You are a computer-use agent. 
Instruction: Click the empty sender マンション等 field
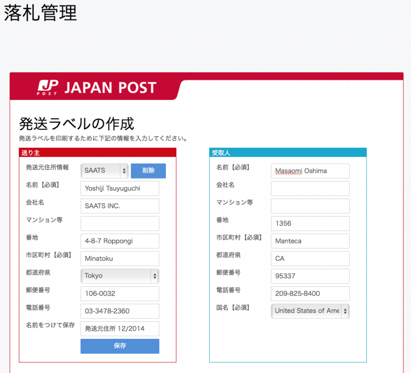[x=120, y=223]
